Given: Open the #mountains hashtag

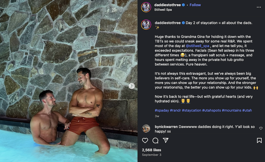Looking at the screenshot, I should 231,110.
